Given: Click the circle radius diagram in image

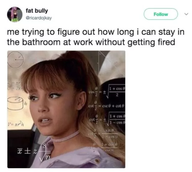Looking at the screenshot, I should (x=15, y=60).
